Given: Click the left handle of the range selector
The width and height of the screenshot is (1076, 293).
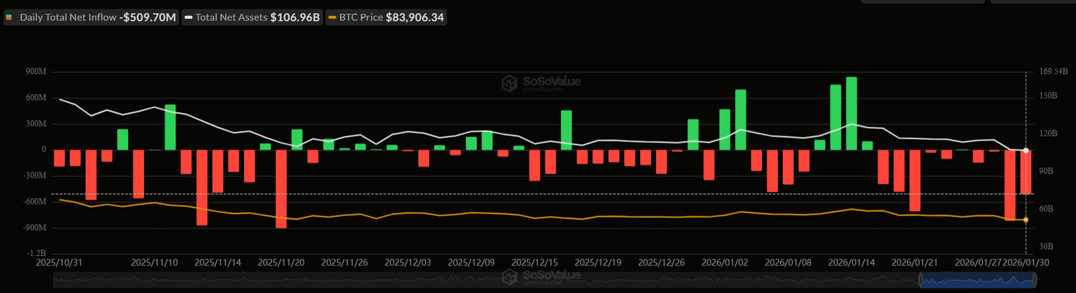Looking at the screenshot, I should (x=921, y=281).
